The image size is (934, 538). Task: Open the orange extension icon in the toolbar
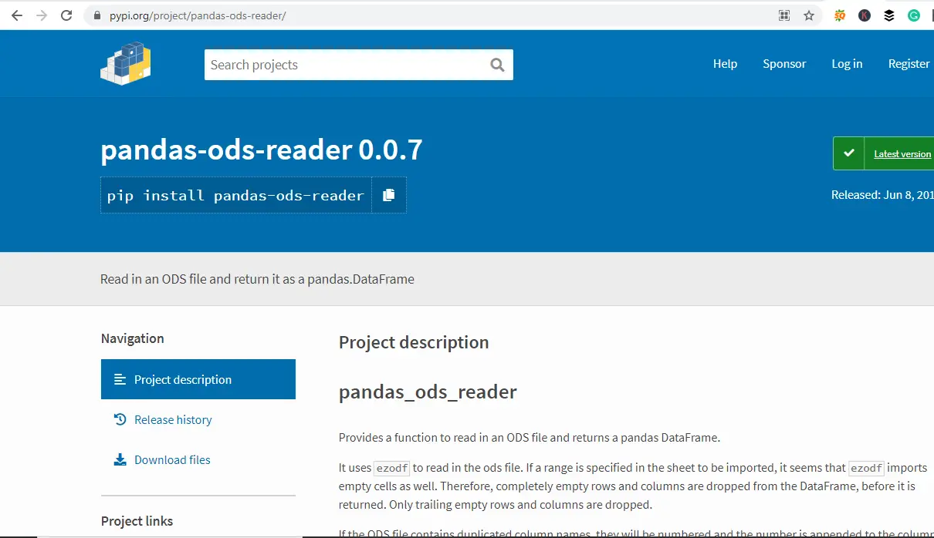click(840, 15)
